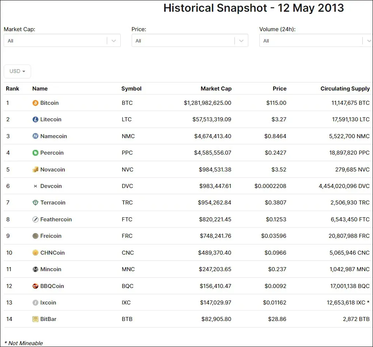Open the Novacoin name link
Screen dimensions: 373x347
tap(53, 169)
